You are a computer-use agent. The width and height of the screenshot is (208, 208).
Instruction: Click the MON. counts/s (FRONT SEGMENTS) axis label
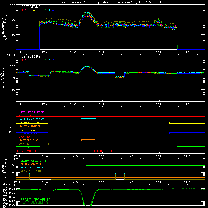click(x=4, y=27)
